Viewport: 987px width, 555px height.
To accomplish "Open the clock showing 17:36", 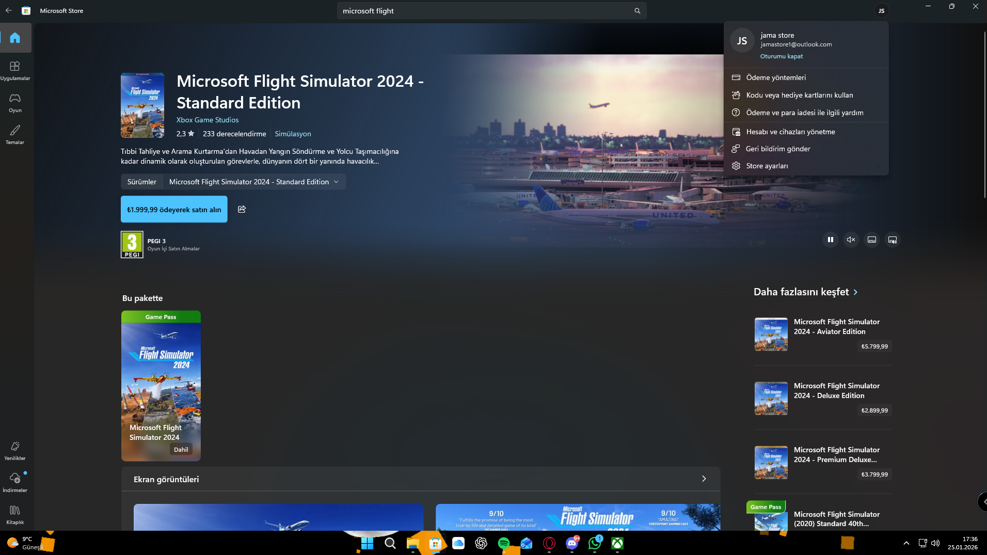I will click(x=963, y=543).
